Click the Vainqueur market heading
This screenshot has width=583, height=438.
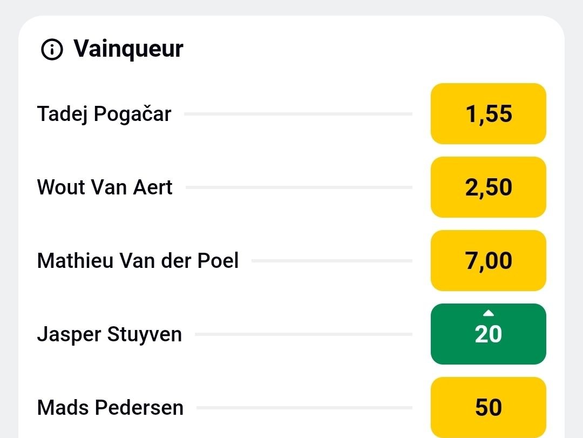click(128, 49)
